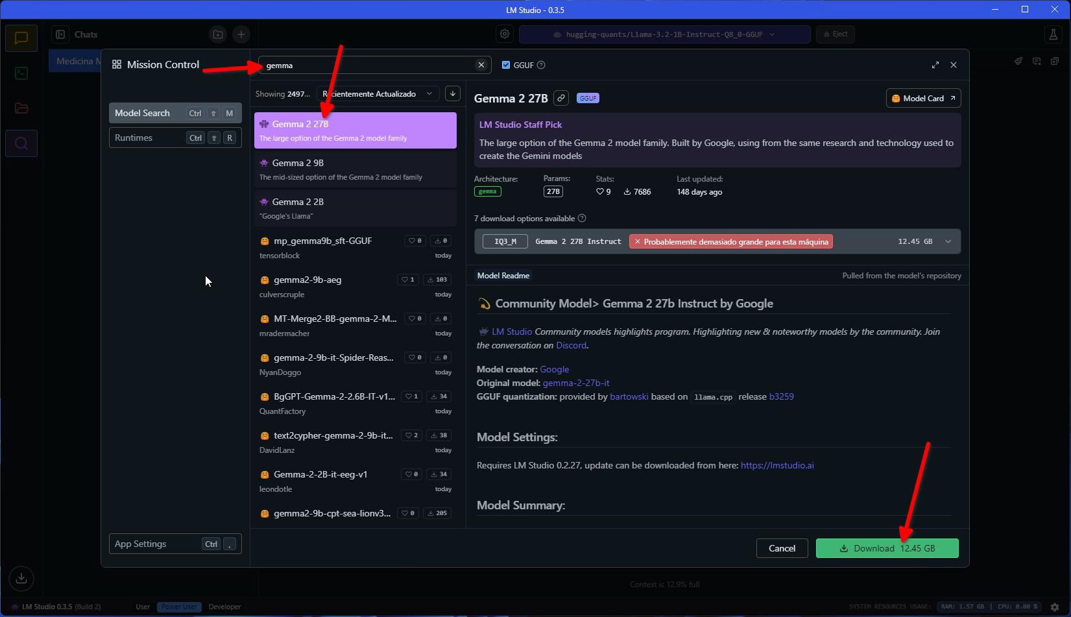
Task: Open the Google model creator link
Action: point(554,369)
